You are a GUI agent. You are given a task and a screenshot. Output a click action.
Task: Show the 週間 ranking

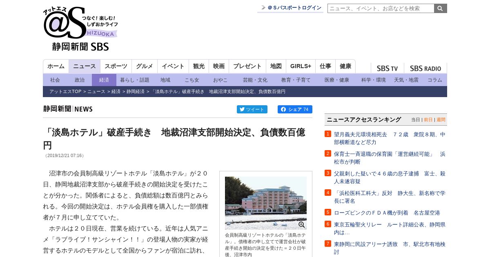pos(441,120)
